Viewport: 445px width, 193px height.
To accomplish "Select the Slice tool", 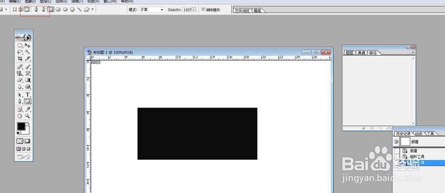I will 28,59.
